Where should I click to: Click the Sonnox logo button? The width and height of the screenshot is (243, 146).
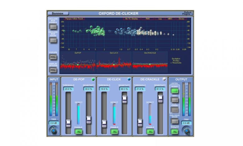pyautogui.click(x=58, y=13)
